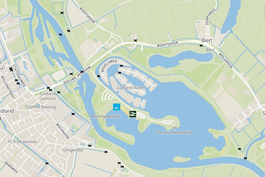Click the Zuytland Buiten place label
The height and width of the screenshot is (177, 265).
pos(131,88)
